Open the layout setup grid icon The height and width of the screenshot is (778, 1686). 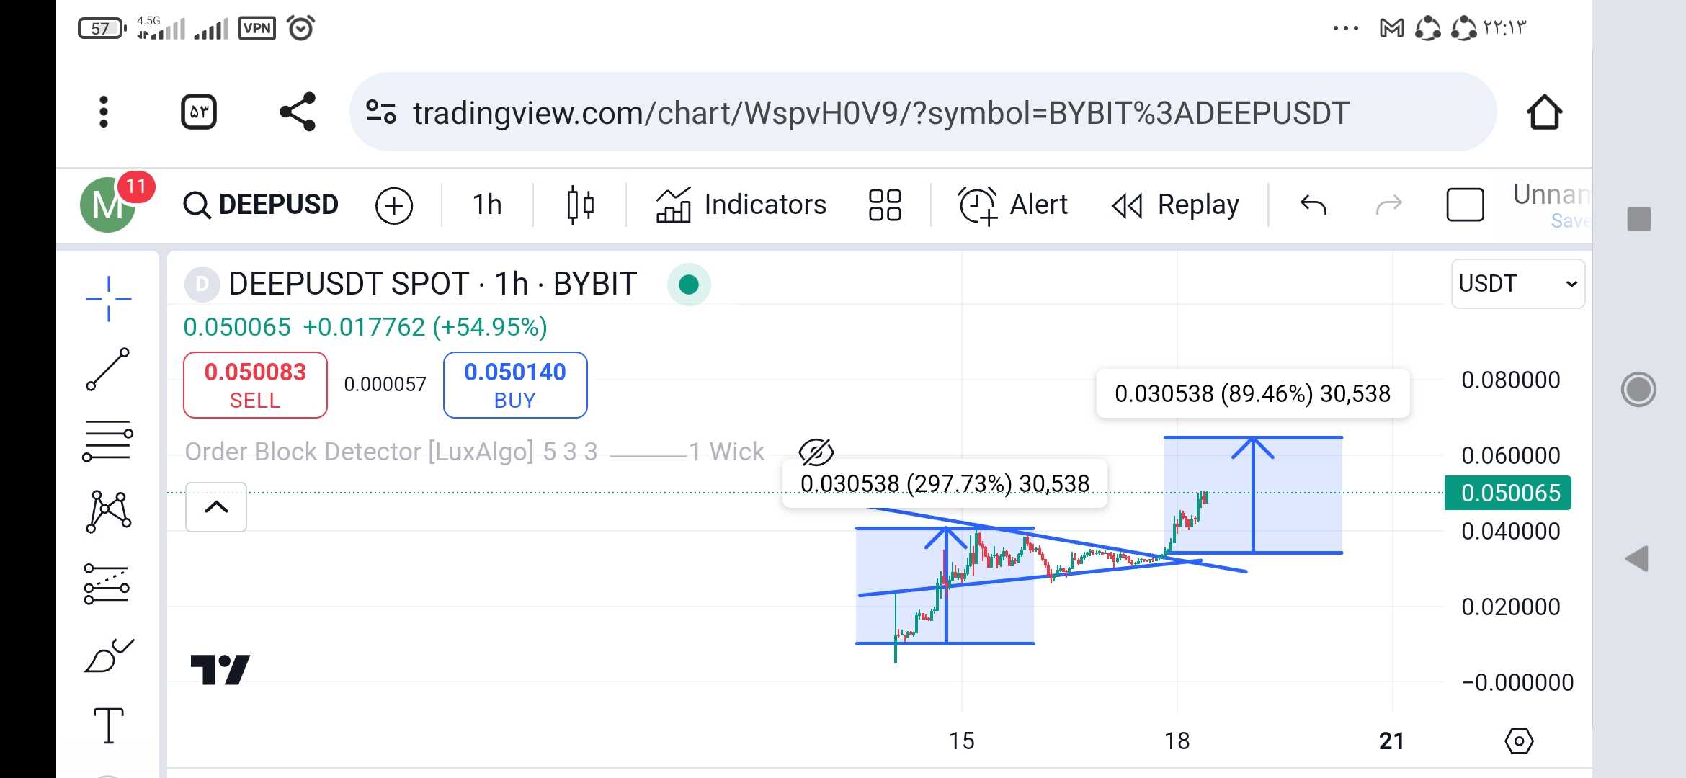pyautogui.click(x=885, y=205)
